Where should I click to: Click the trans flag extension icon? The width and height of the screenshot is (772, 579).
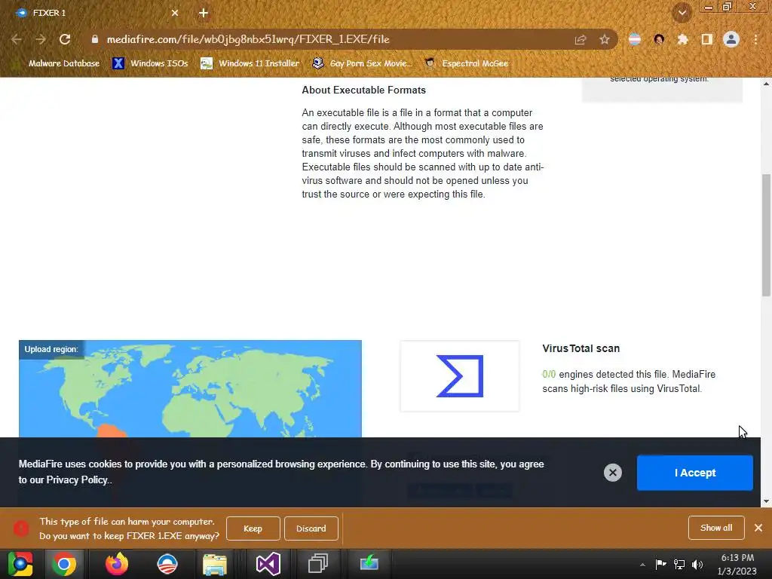click(635, 39)
